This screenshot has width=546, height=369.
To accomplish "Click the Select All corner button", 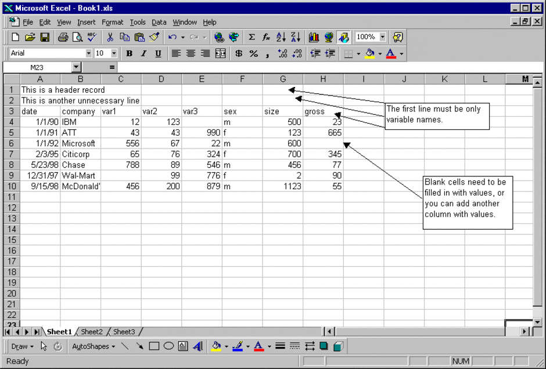I will pos(12,79).
